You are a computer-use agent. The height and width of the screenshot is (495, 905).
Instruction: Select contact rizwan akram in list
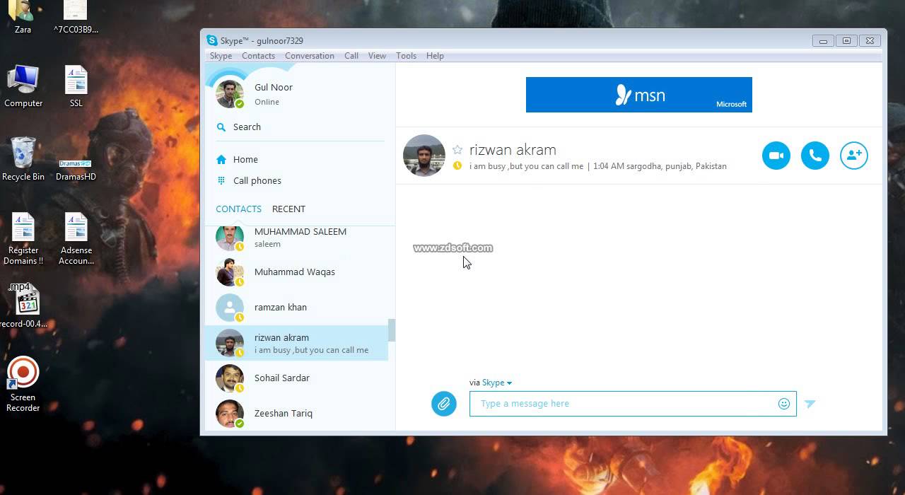click(296, 343)
